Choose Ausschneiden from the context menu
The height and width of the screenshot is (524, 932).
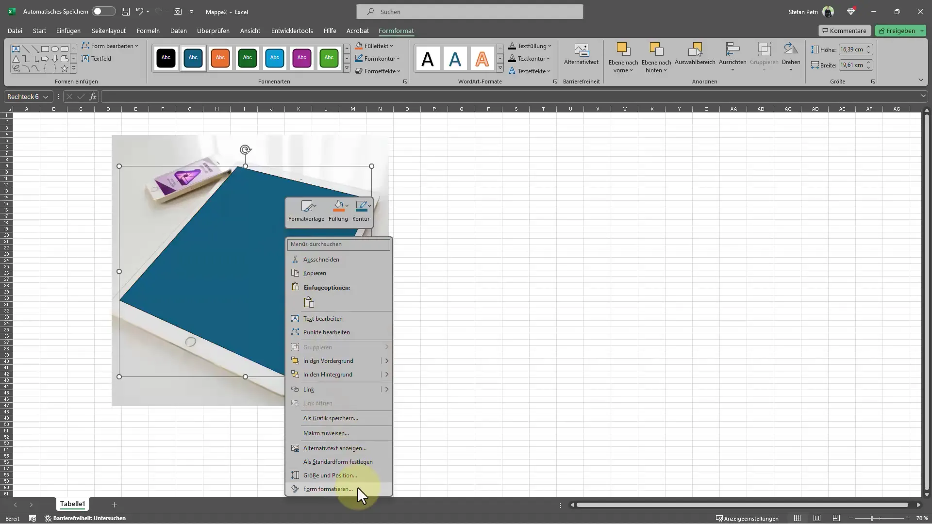click(339, 260)
